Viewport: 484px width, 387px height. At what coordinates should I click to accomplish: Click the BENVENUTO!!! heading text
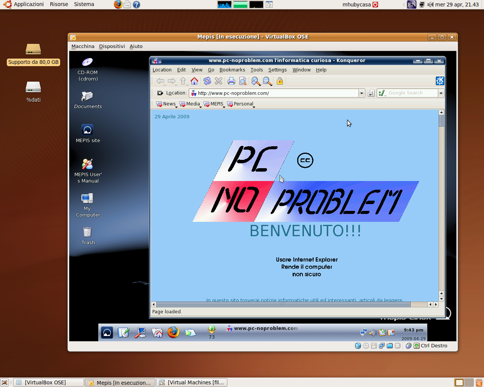[x=306, y=231]
